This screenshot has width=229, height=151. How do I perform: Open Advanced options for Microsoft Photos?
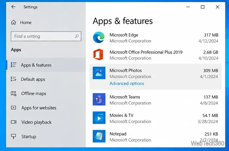click(x=127, y=83)
